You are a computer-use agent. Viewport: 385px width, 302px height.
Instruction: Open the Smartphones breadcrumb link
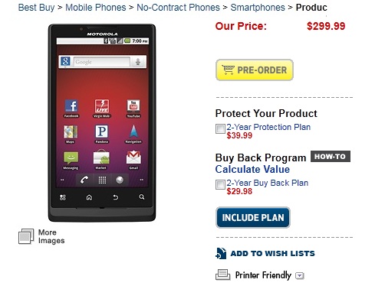click(258, 8)
